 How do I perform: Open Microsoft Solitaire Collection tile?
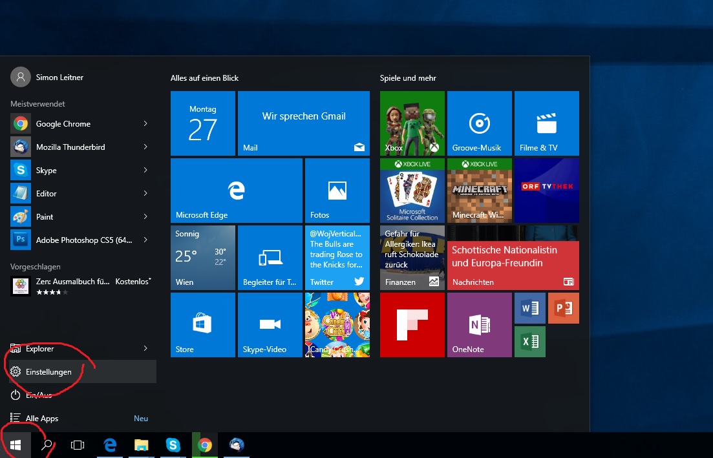click(412, 191)
